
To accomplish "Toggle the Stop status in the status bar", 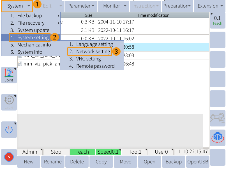I will tap(56, 152).
